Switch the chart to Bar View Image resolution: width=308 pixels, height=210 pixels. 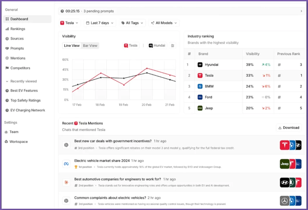(90, 45)
